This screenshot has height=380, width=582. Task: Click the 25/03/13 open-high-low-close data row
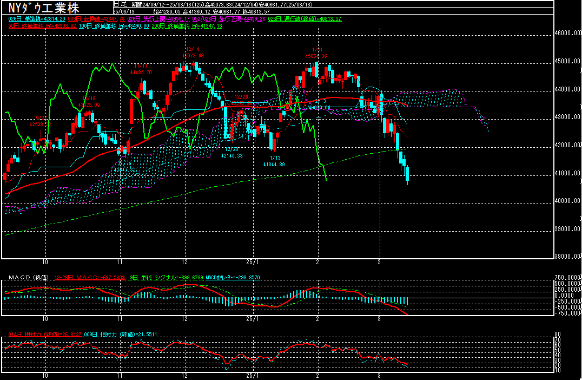pos(191,11)
